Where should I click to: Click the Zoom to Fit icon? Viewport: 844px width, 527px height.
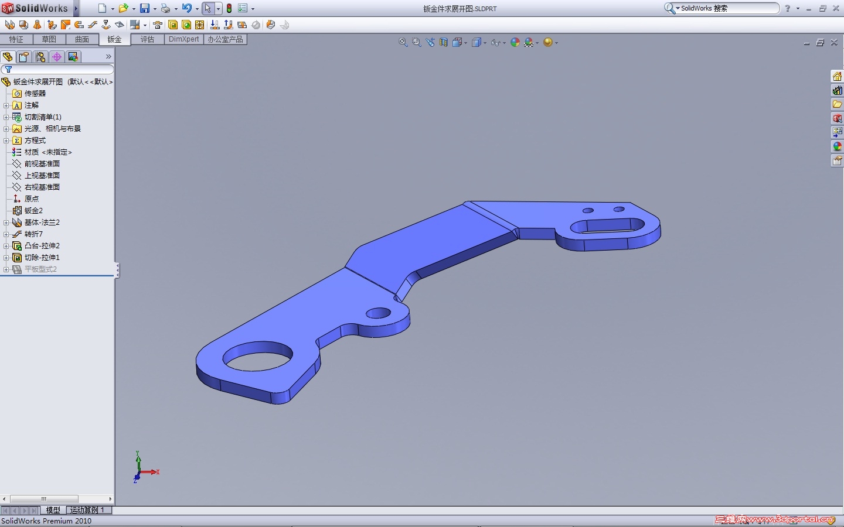tap(403, 42)
